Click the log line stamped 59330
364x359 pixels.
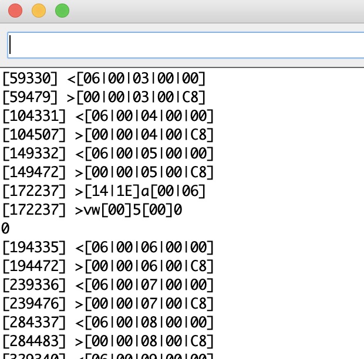(105, 78)
